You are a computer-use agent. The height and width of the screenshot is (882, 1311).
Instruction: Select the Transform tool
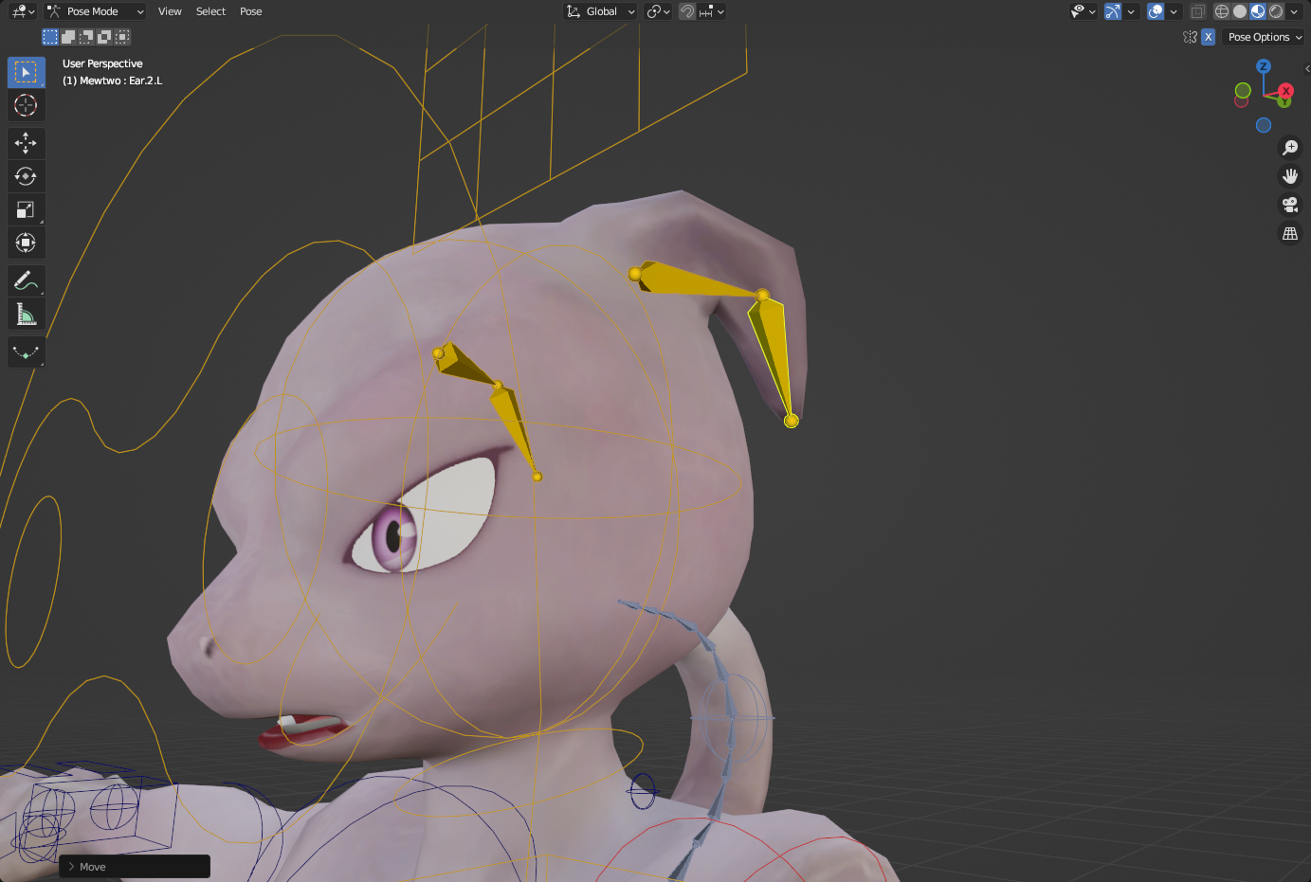(x=26, y=243)
